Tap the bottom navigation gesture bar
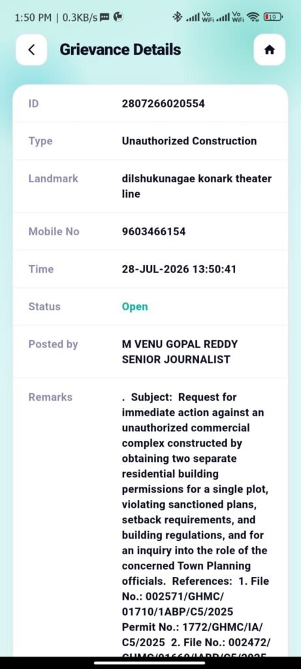Image resolution: width=301 pixels, height=669 pixels. tap(150, 662)
